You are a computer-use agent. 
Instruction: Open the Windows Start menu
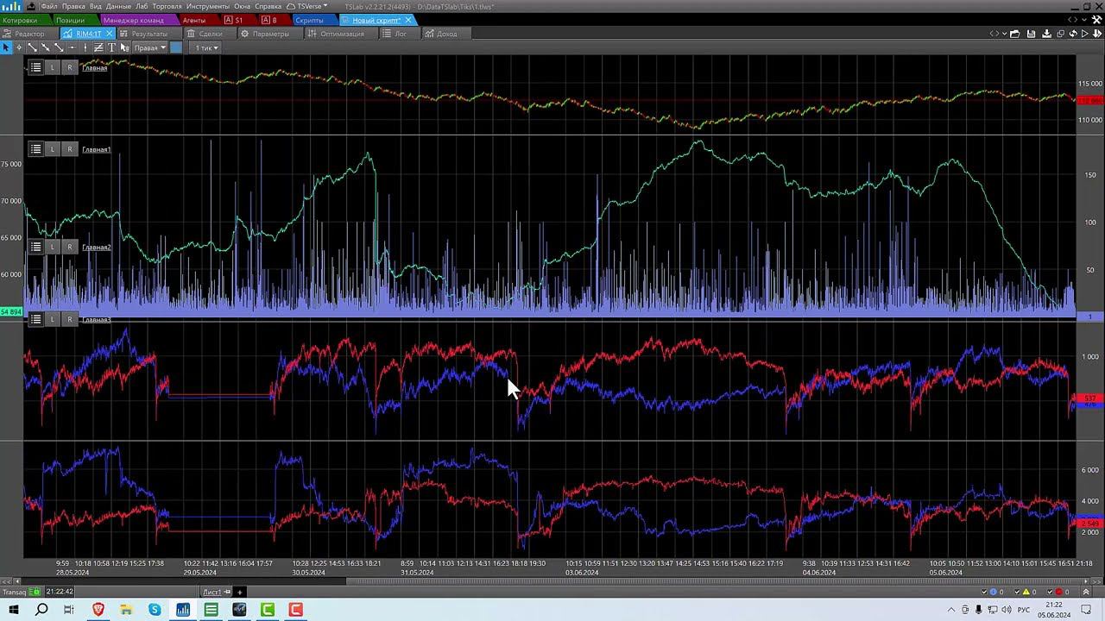14,610
